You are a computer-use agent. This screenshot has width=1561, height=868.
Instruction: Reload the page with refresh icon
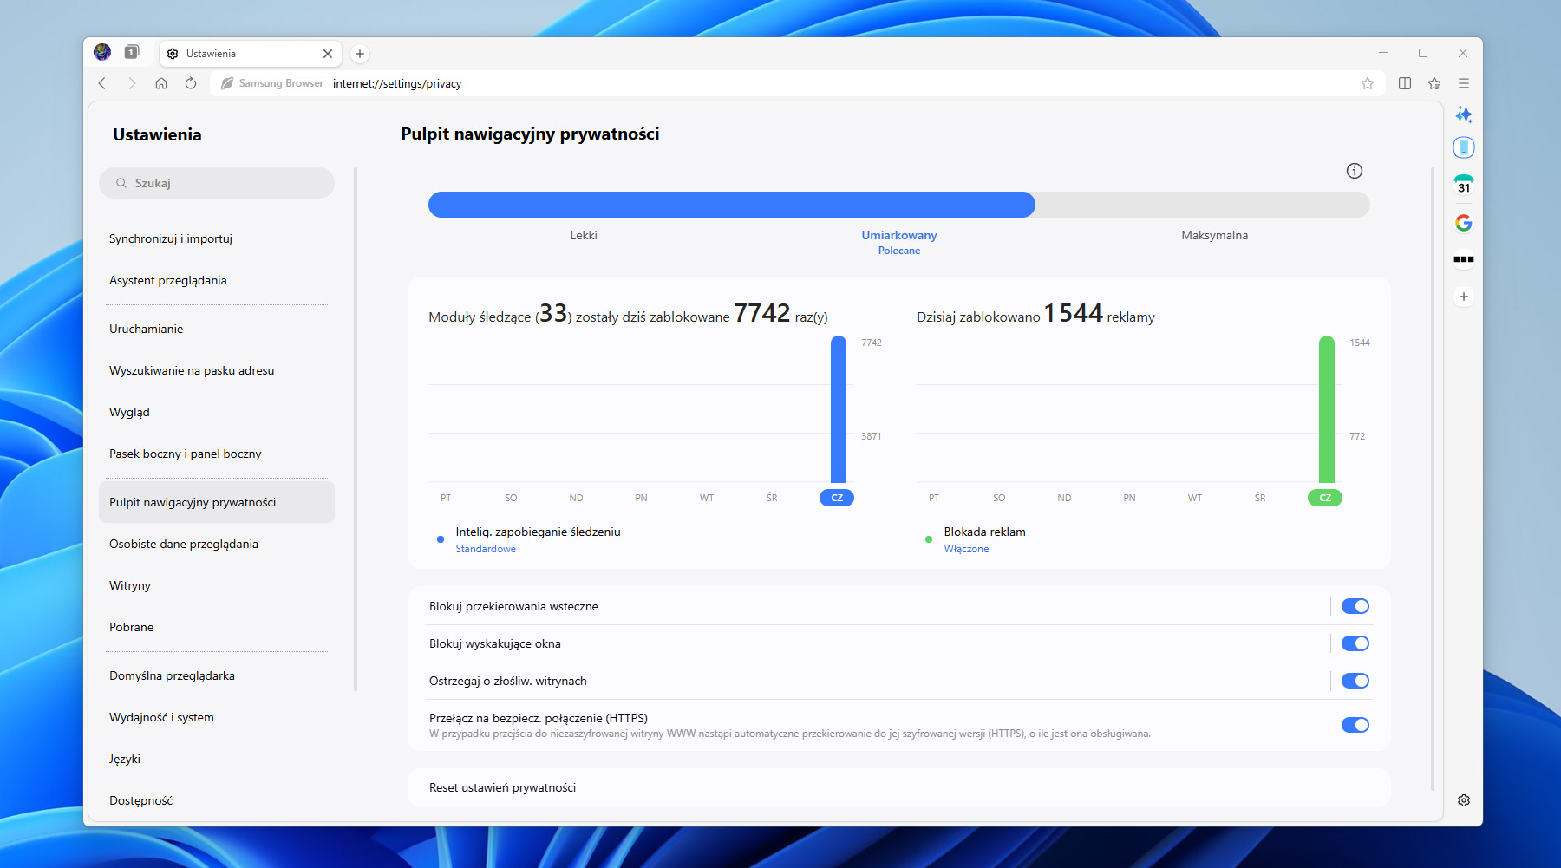(191, 83)
